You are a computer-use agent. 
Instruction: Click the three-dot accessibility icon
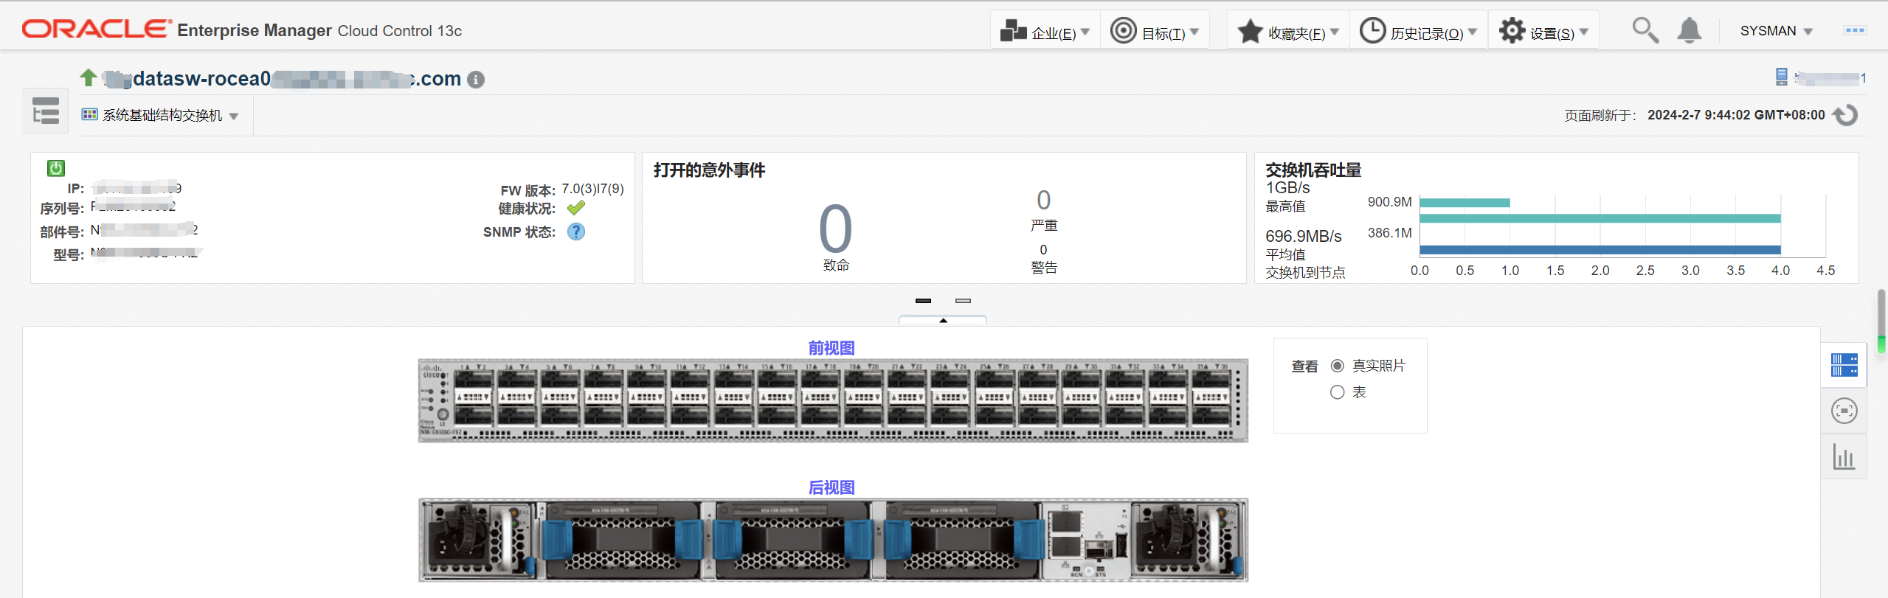tap(1855, 30)
